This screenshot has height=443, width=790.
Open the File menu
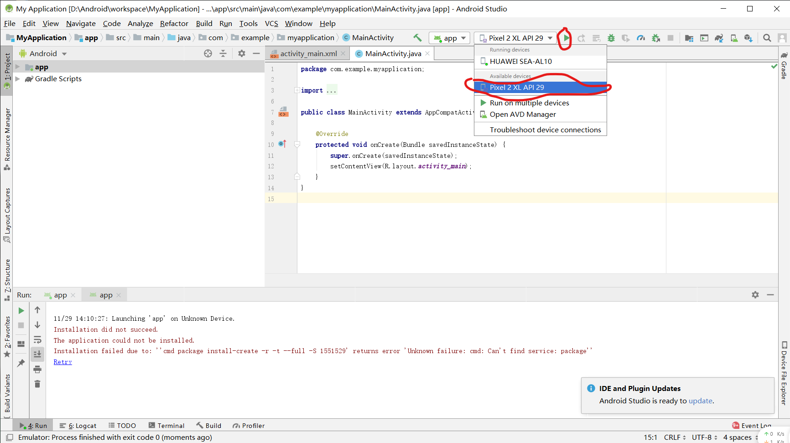[x=10, y=23]
